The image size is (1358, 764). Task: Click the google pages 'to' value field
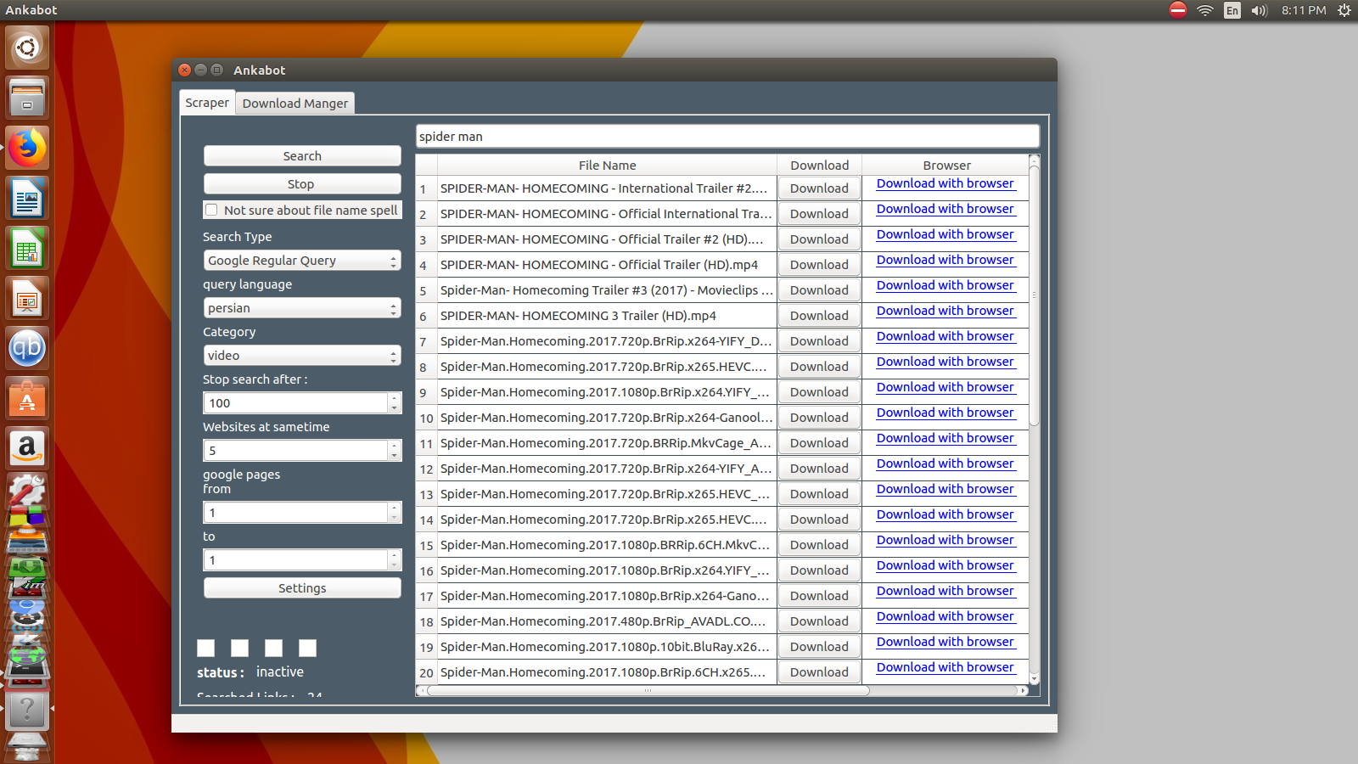[x=296, y=560]
